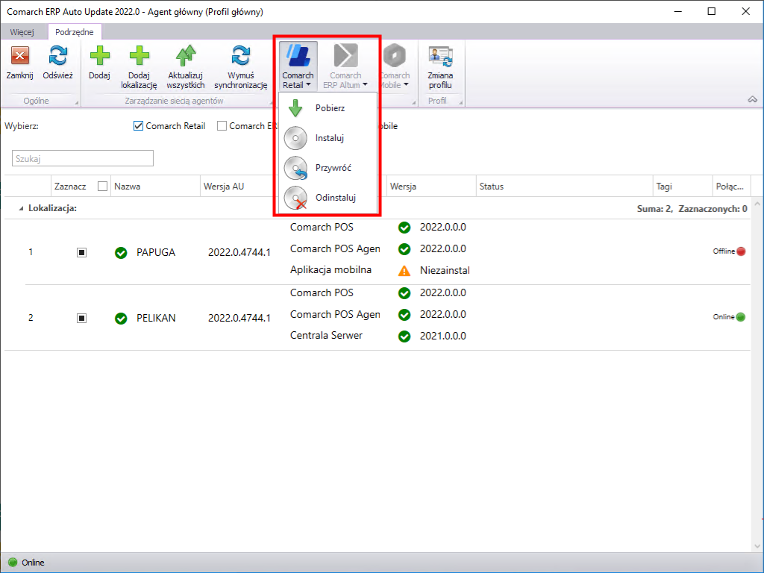Click the Dodaj green plus icon
Viewport: 764px width, 573px height.
tap(99, 55)
